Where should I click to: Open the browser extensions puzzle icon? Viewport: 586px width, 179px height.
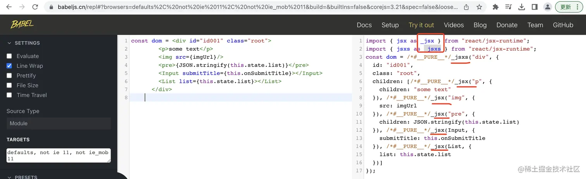[495, 7]
